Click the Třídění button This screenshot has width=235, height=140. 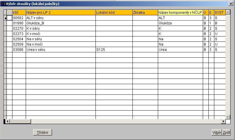pos(42,132)
